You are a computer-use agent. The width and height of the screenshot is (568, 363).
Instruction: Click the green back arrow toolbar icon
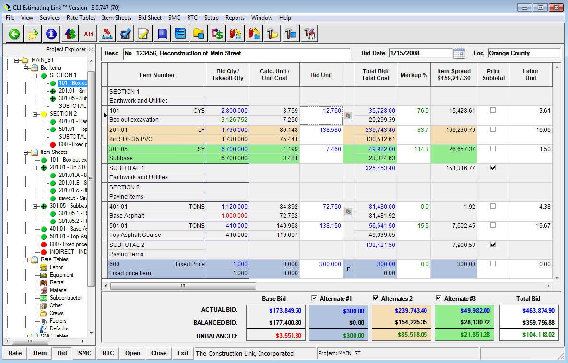14,34
